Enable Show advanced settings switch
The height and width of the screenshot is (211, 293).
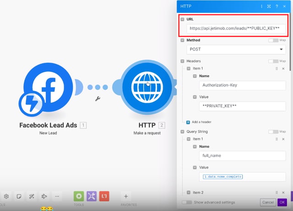pos(187,202)
